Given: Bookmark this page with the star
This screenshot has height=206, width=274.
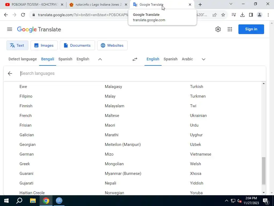Looking at the screenshot, I should pos(223,15).
